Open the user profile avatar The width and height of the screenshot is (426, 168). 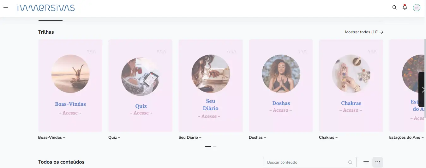(417, 8)
